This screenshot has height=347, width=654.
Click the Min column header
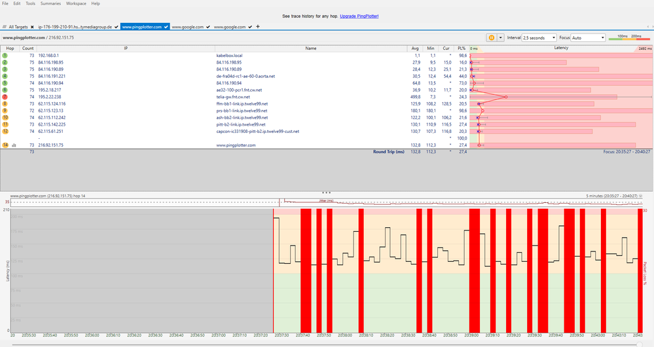pos(431,48)
